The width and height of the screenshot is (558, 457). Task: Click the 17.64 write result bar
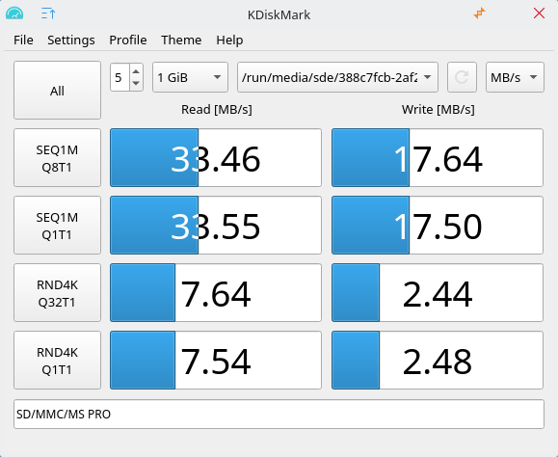[438, 158]
